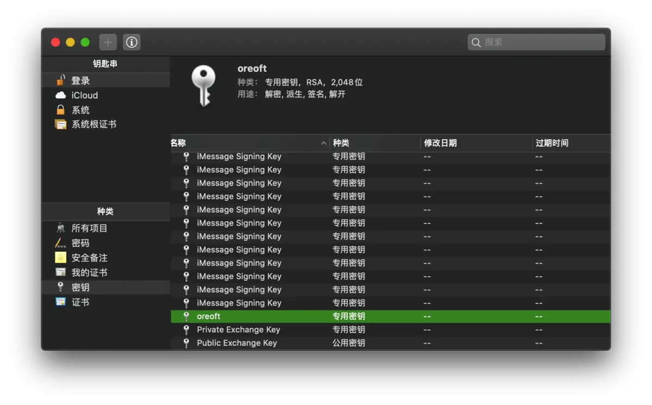Image resolution: width=652 pixels, height=405 pixels.
Task: Sort by 修改日期 column header
Action: pos(475,143)
